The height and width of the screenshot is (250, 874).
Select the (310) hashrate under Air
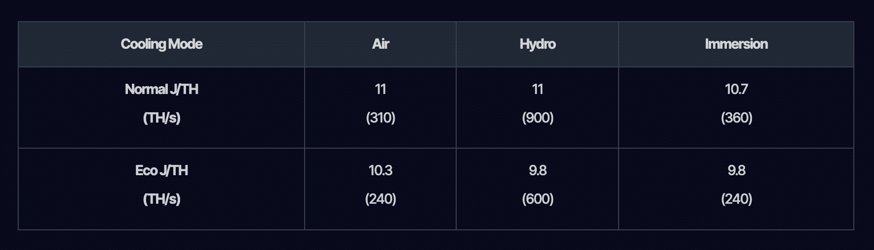[380, 118]
